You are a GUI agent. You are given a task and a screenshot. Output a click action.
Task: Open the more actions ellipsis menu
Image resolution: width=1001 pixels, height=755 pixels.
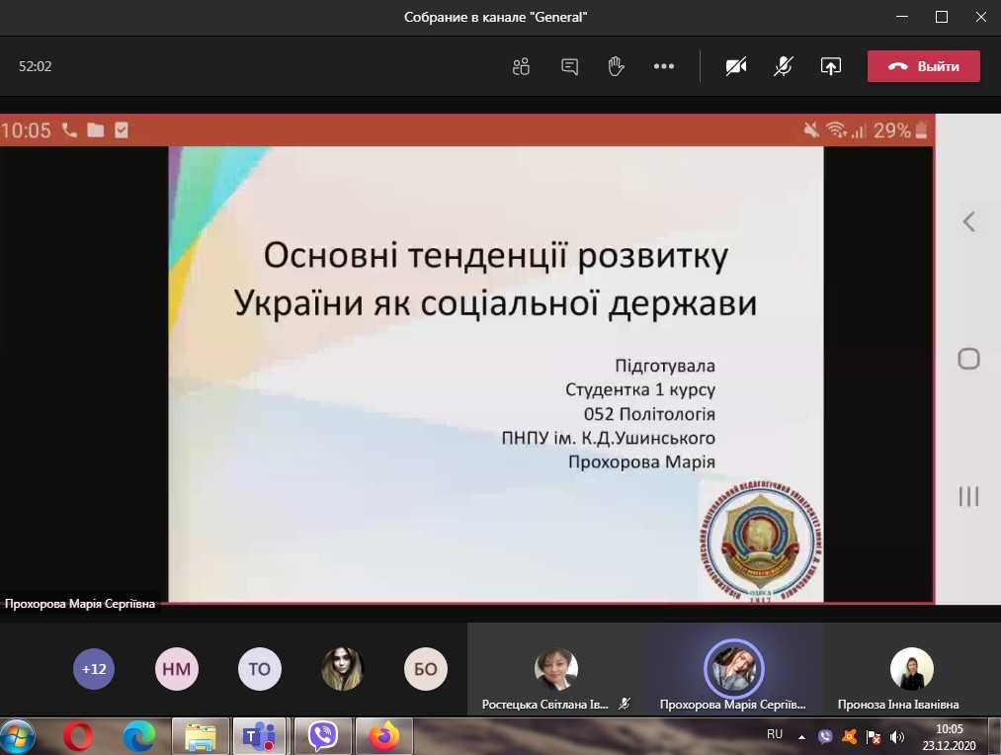664,66
